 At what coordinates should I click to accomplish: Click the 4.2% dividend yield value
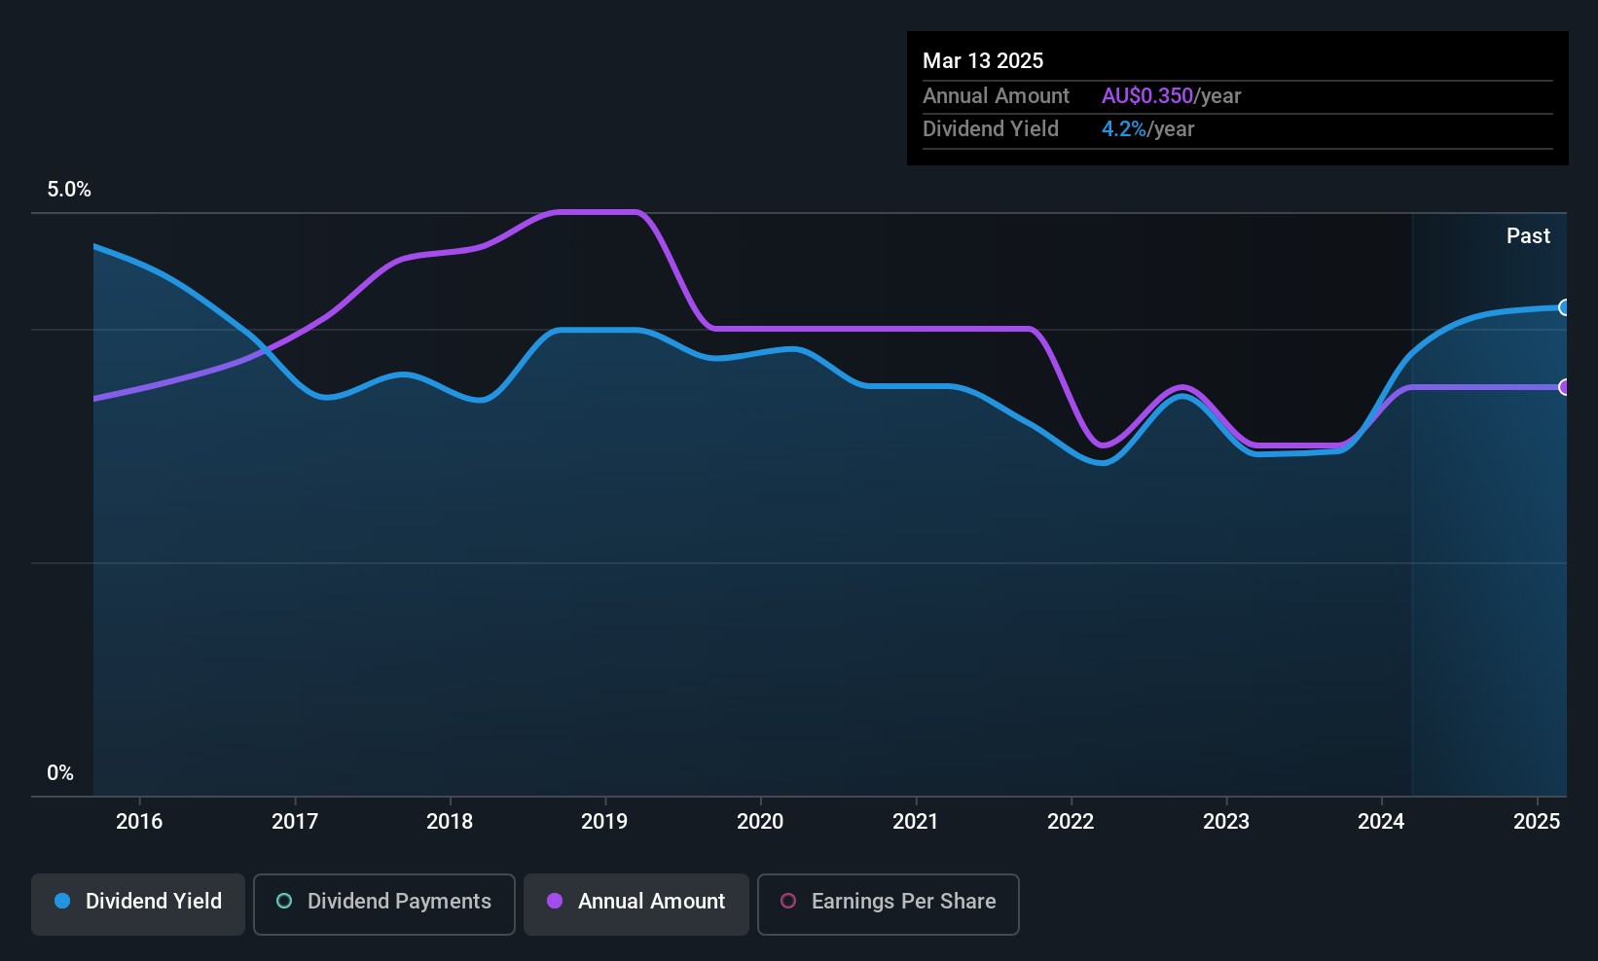coord(1123,129)
